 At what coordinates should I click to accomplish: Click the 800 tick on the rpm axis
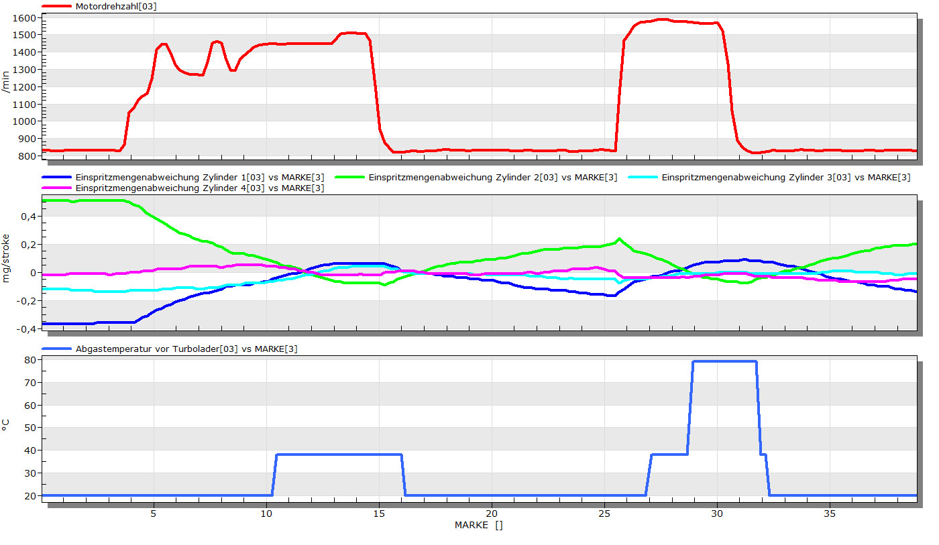tap(27, 156)
